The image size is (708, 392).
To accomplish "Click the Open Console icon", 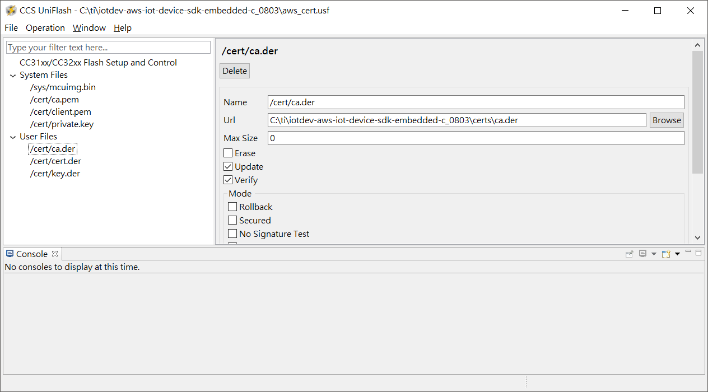I will tap(665, 254).
